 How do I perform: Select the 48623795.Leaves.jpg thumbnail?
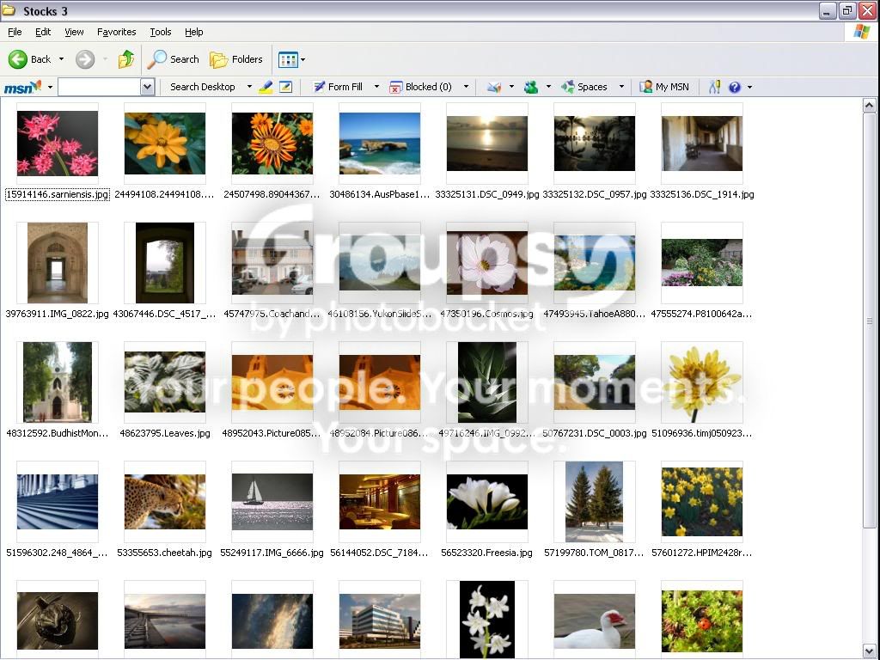click(x=165, y=382)
